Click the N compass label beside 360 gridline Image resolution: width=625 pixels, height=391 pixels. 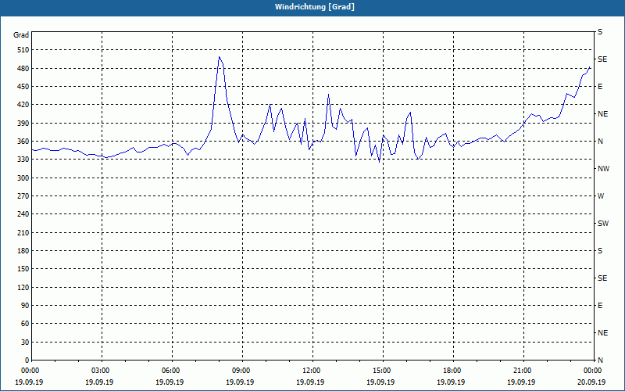(600, 142)
